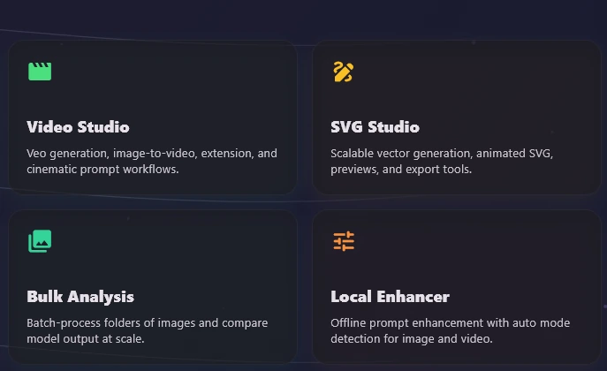
Task: Open the SVG Studio heading
Action: coord(375,127)
